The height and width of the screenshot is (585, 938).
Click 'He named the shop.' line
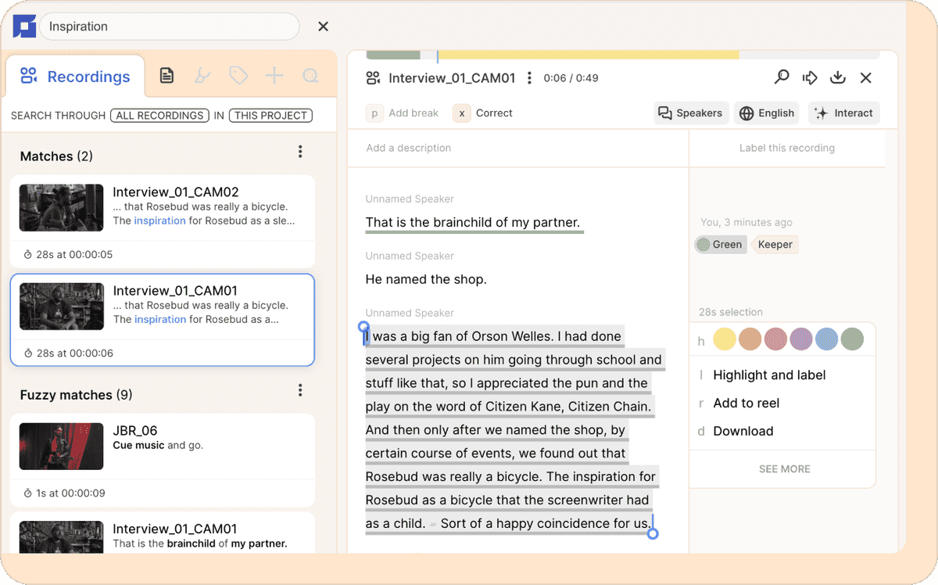[x=426, y=279]
